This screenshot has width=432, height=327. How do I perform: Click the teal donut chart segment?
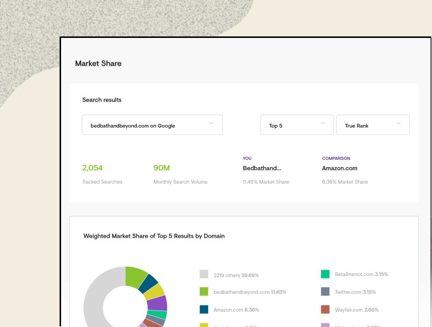coord(158,314)
